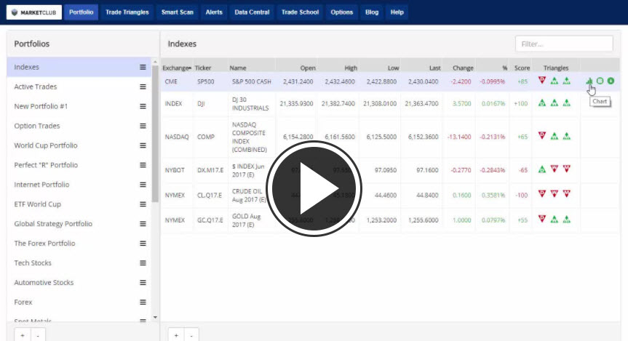The width and height of the screenshot is (628, 341).
Task: Open hamburger menu for World Cup Portfolio
Action: pyautogui.click(x=143, y=145)
